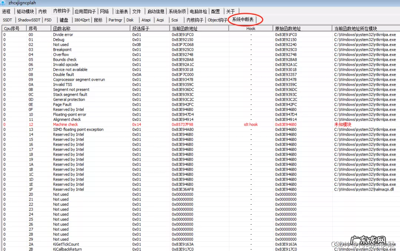Image resolution: width=400 pixels, height=251 pixels.
Task: Select the 注册表 tab
Action: 121,11
